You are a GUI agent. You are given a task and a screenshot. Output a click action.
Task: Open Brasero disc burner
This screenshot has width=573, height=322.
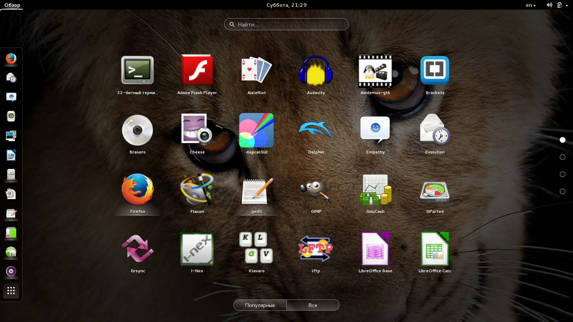[x=138, y=130]
